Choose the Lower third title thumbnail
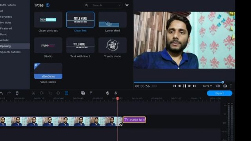 pyautogui.click(x=113, y=20)
